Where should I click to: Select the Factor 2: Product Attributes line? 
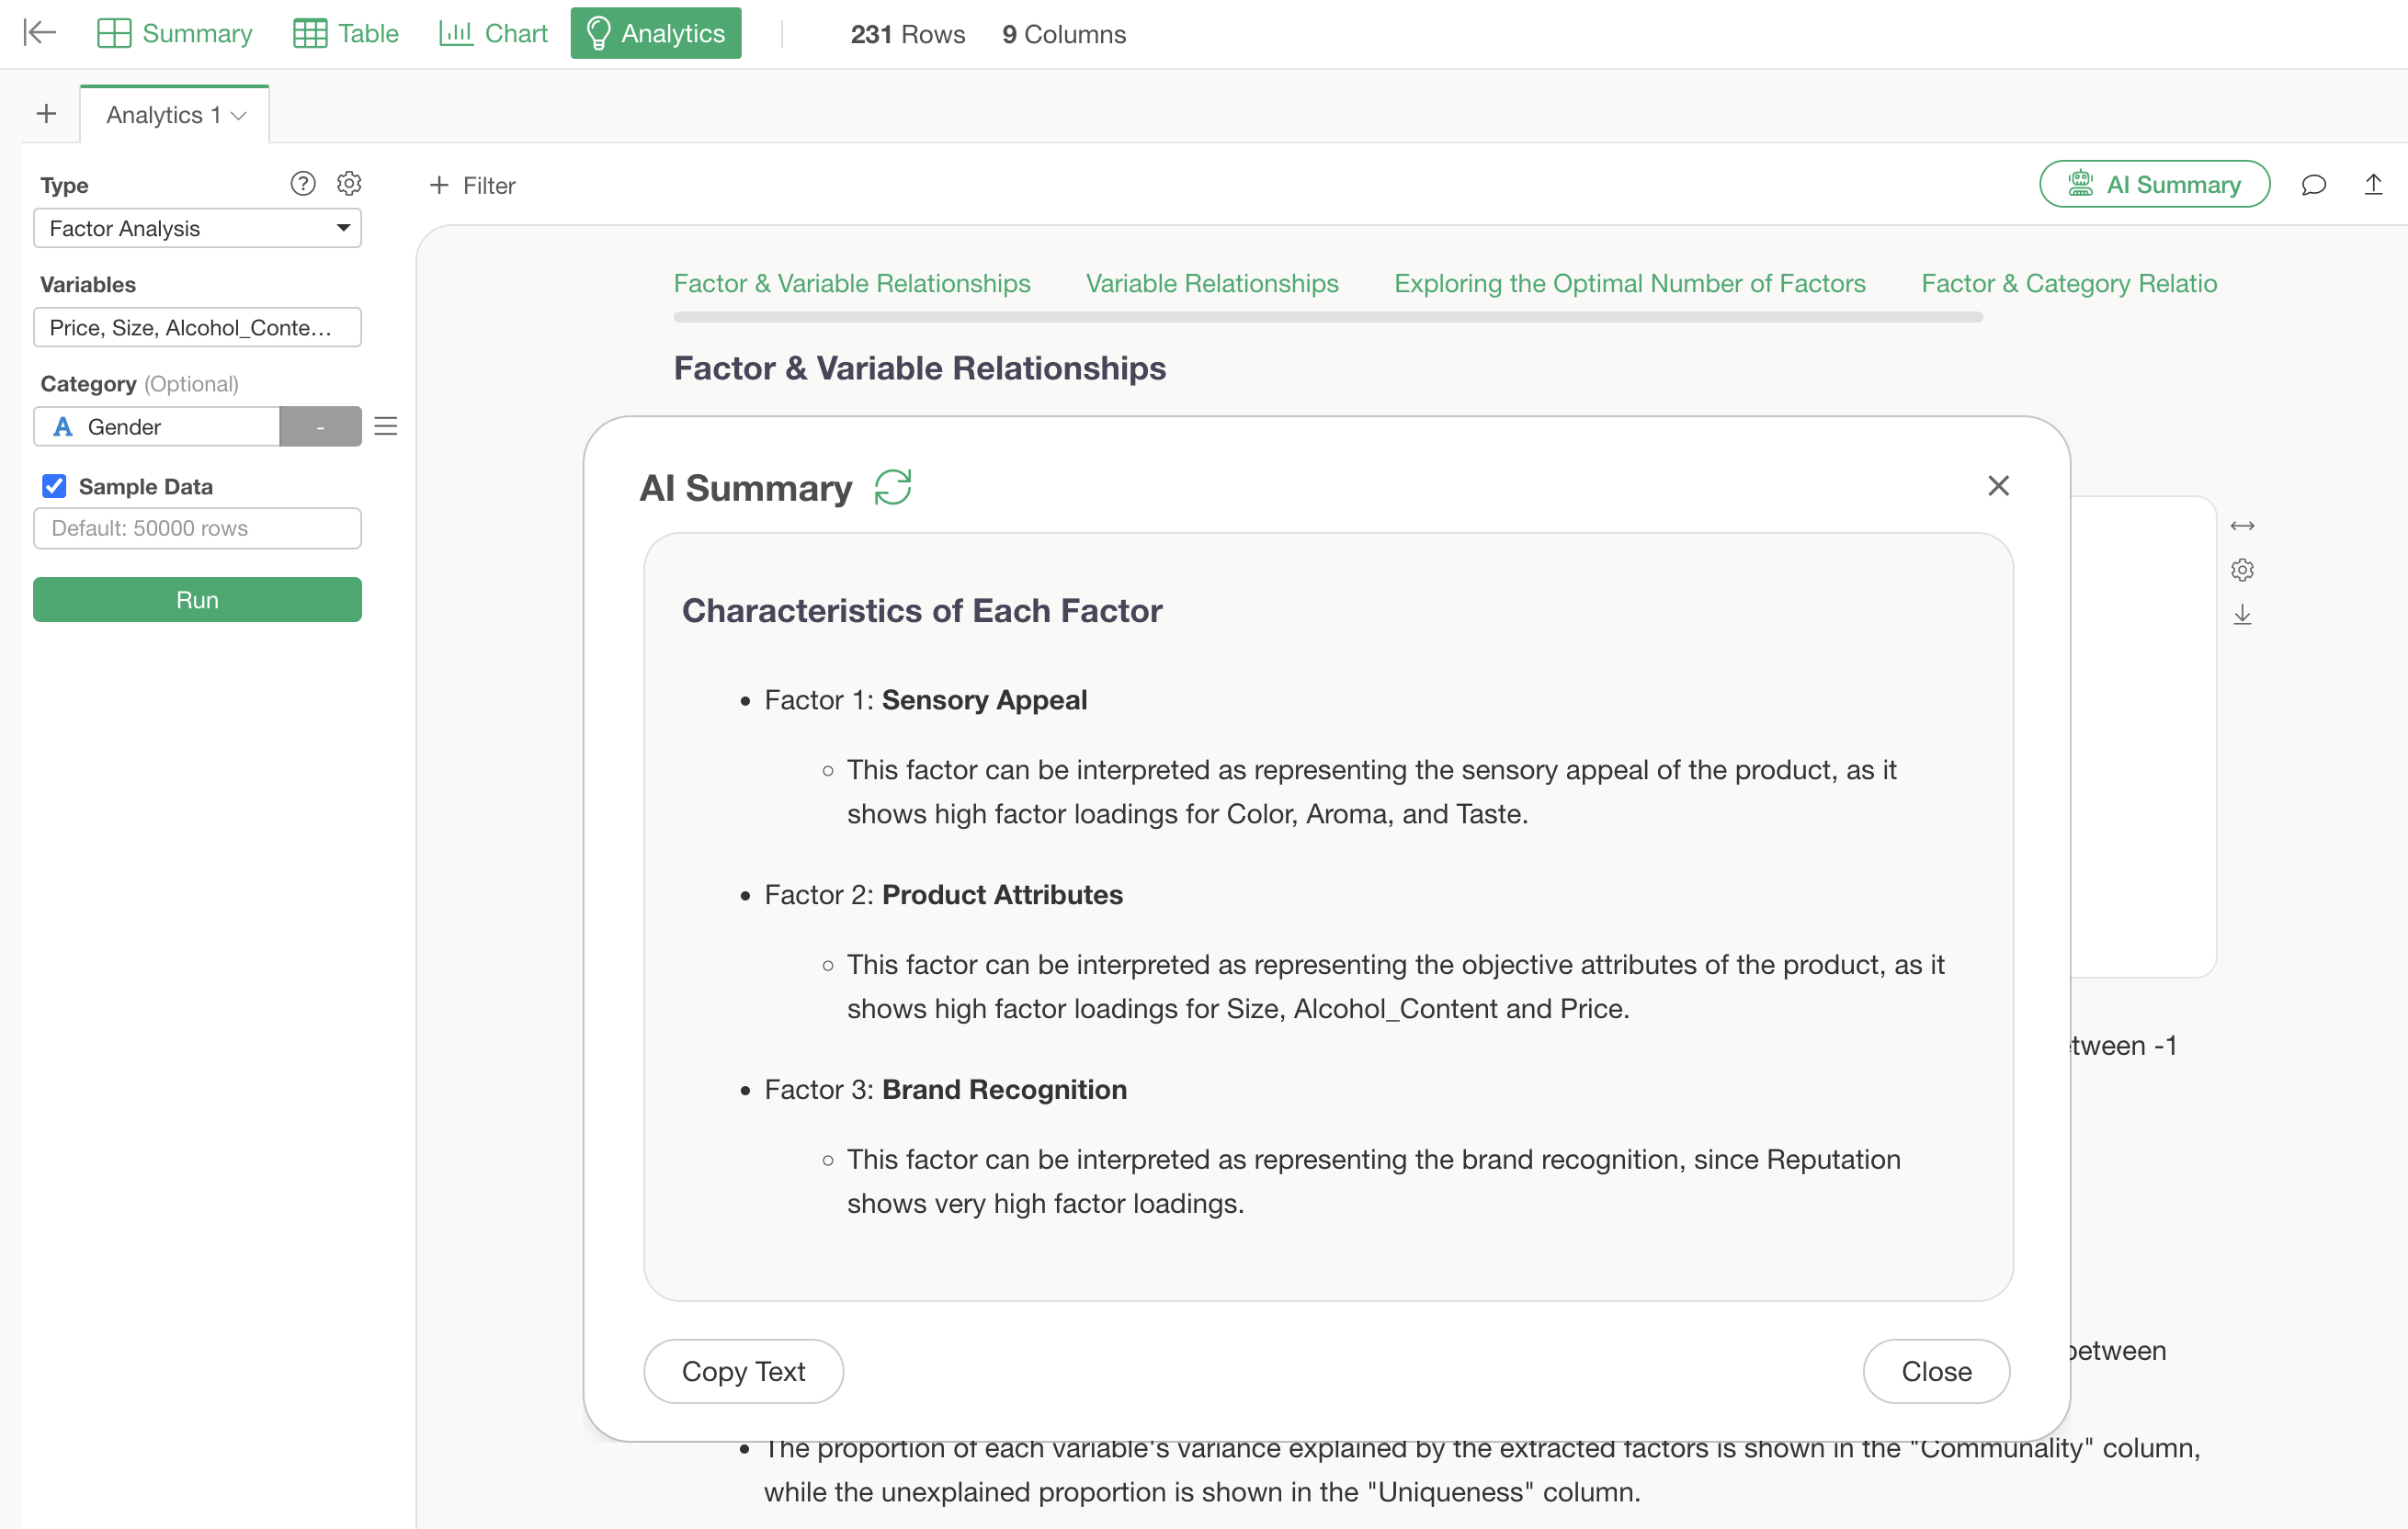pos(944,895)
